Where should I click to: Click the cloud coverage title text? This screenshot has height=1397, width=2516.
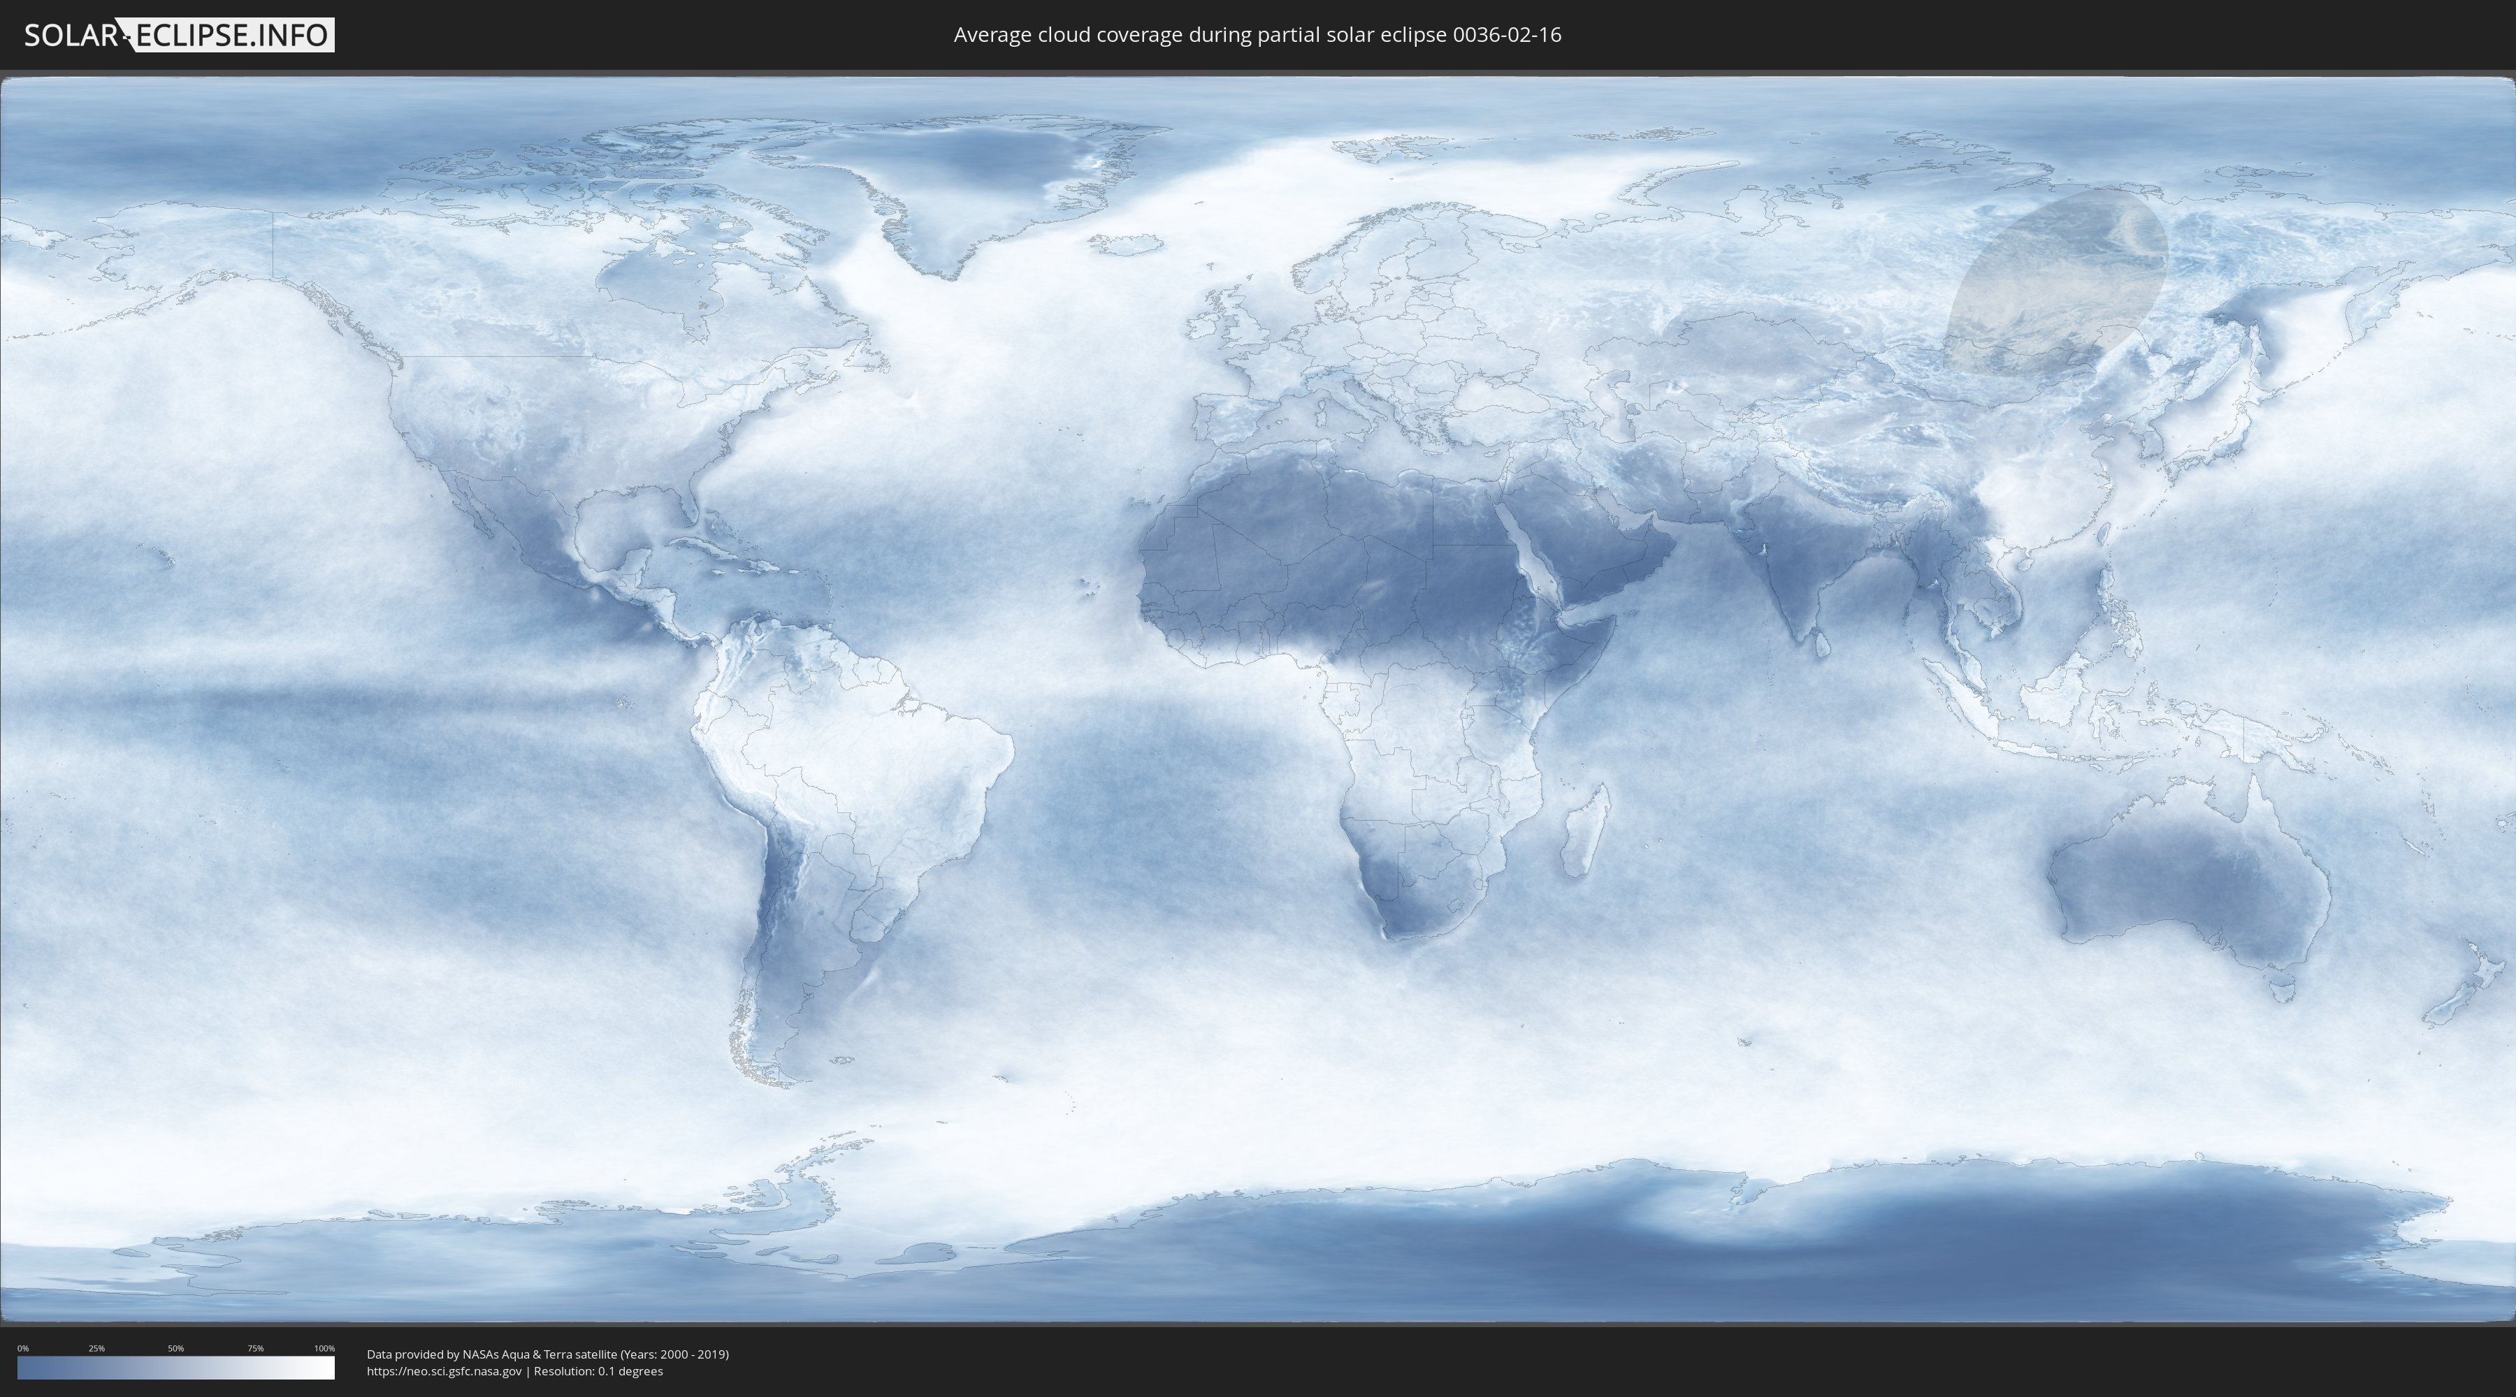pyautogui.click(x=1257, y=35)
